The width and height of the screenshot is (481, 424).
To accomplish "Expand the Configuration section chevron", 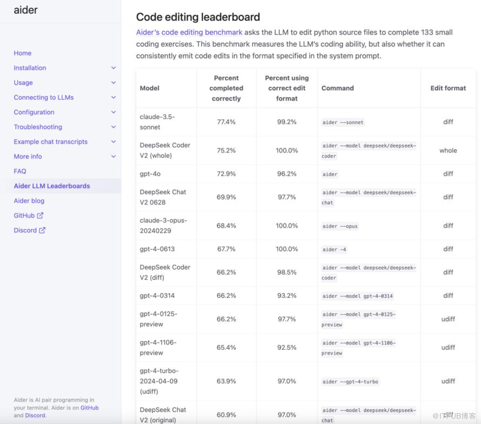I will pyautogui.click(x=113, y=112).
